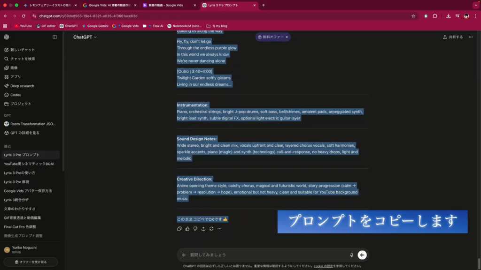The width and height of the screenshot is (481, 270).
Task: Collapse the sidebar with the toggle icon
Action: pos(55,37)
